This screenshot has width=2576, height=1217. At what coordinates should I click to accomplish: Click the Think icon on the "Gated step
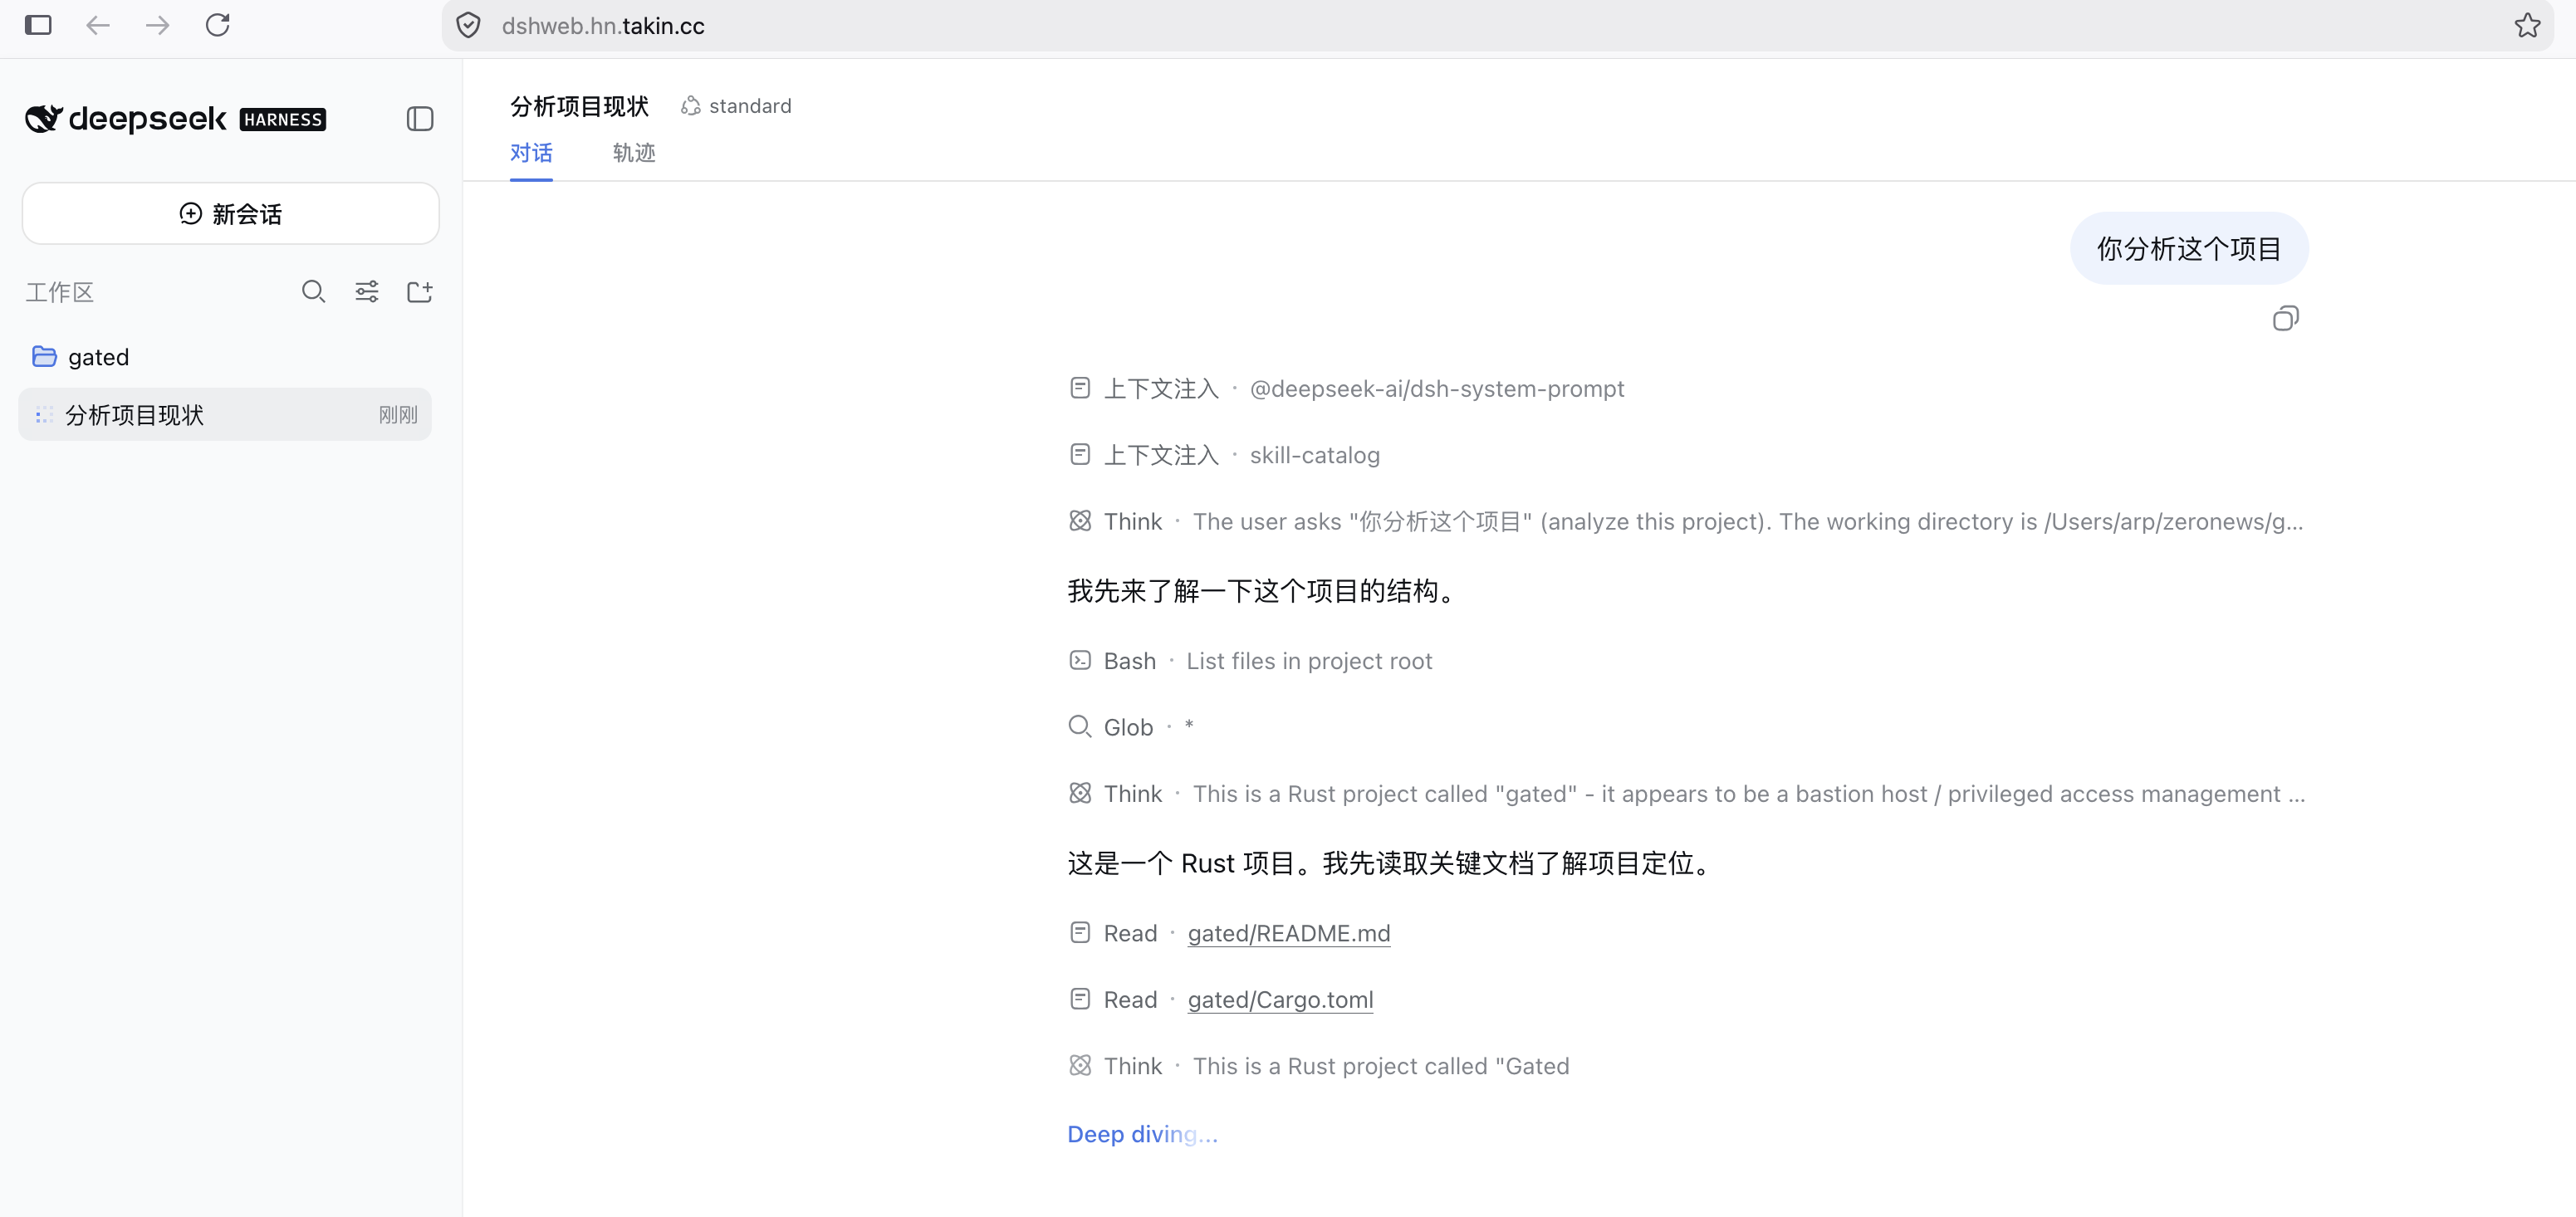tap(1080, 1065)
